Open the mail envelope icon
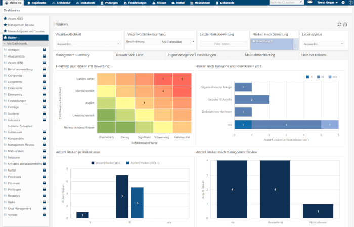Viewport: 354px width, 227px height. pyautogui.click(x=309, y=3)
